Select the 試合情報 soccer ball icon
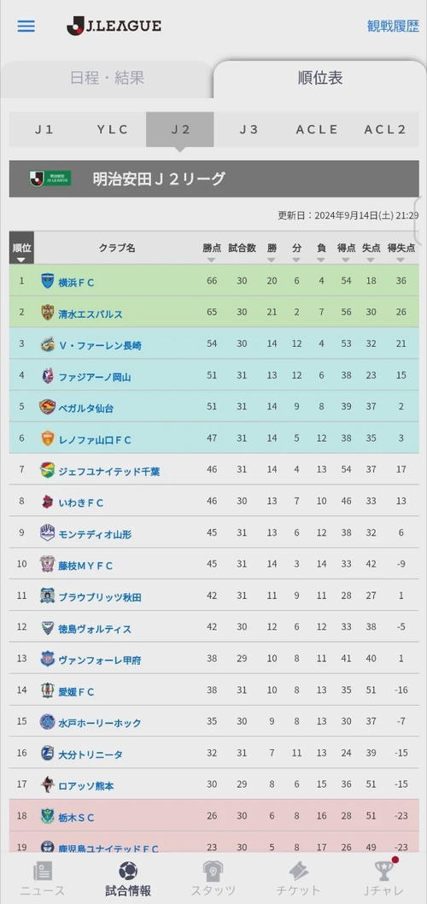 coord(128,872)
